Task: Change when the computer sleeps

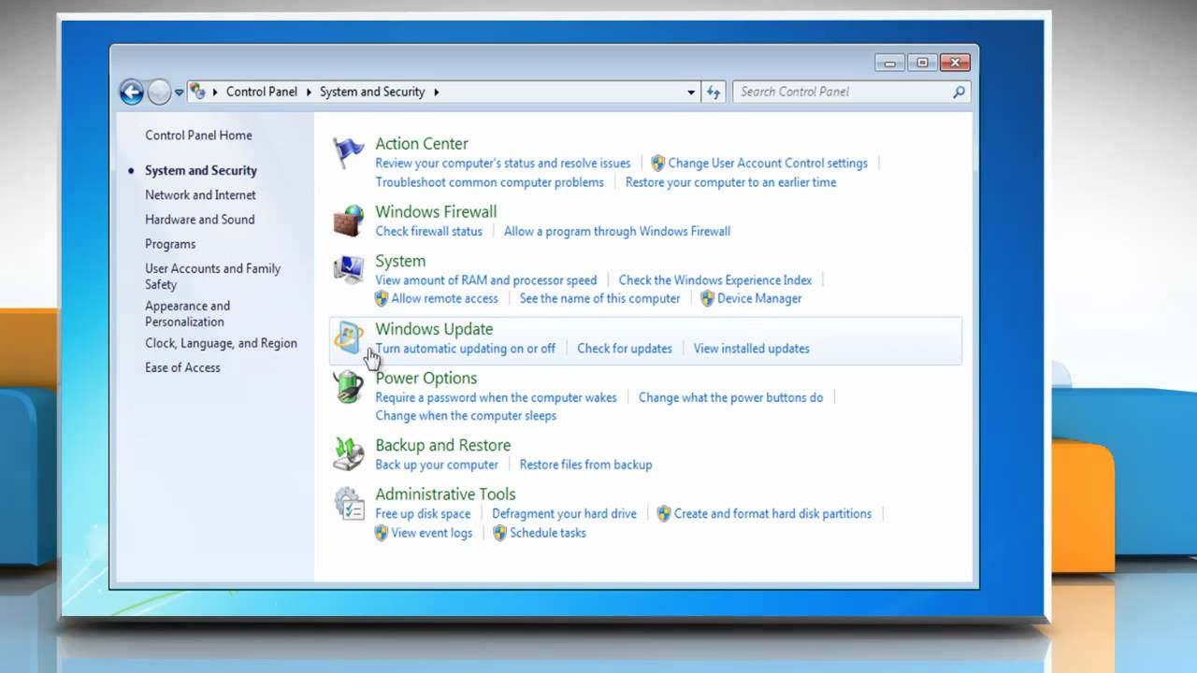Action: click(x=466, y=416)
